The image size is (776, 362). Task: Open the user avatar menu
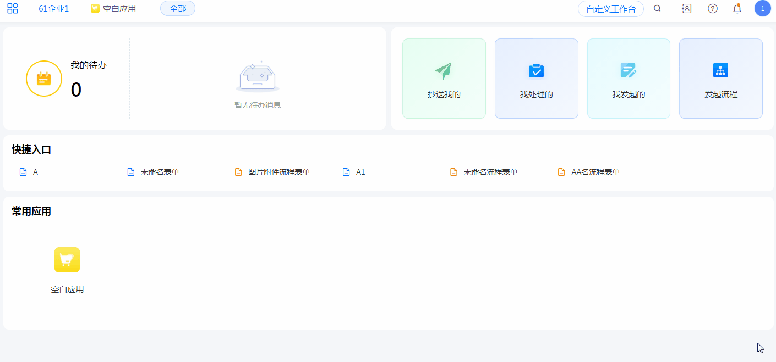[763, 8]
